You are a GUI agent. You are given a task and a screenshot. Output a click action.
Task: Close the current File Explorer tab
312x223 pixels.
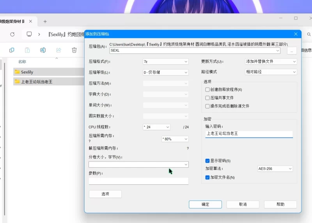tap(30, 21)
